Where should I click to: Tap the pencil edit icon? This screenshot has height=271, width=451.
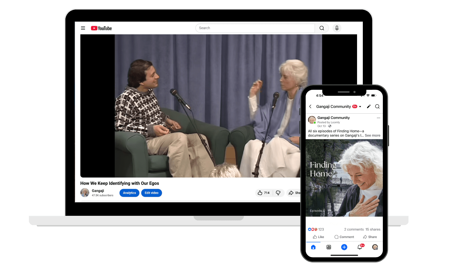pos(369,107)
